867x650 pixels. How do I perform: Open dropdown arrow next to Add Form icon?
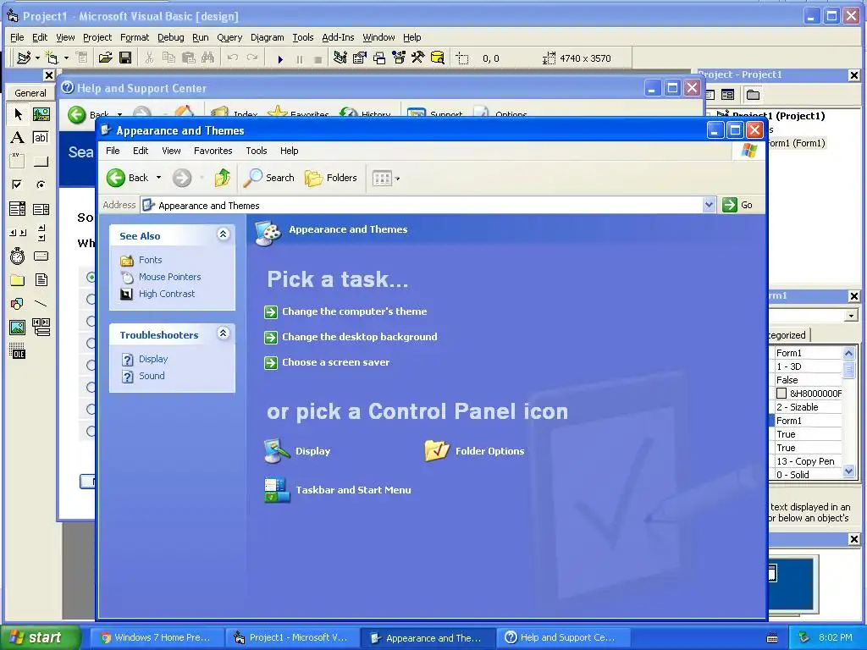66,58
